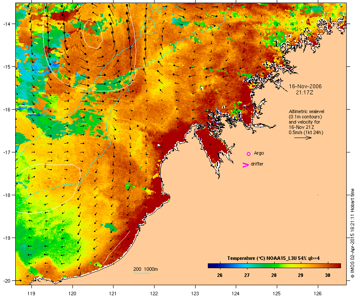Click the '0.5m/s (1kt 24h)' text
This screenshot has height=297, width=358.
[x=306, y=132]
